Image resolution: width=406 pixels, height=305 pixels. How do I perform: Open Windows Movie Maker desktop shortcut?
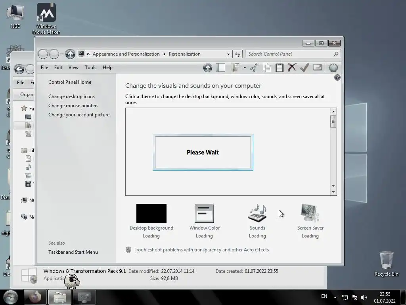point(46,19)
